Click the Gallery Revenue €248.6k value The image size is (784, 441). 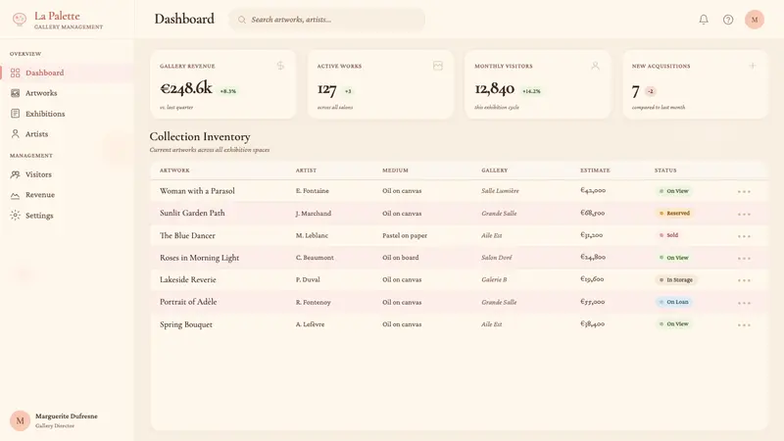pyautogui.click(x=186, y=89)
